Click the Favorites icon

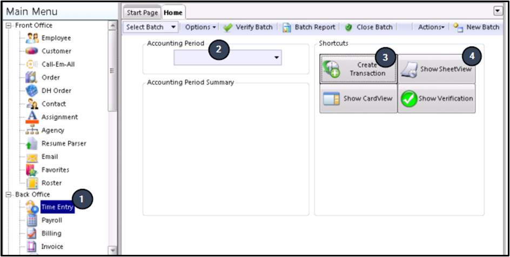32,170
